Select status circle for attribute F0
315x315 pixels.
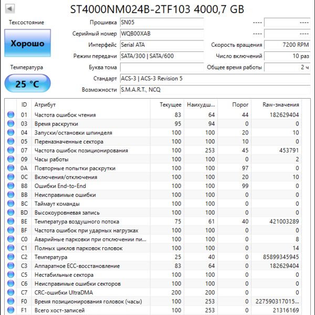[11, 301]
